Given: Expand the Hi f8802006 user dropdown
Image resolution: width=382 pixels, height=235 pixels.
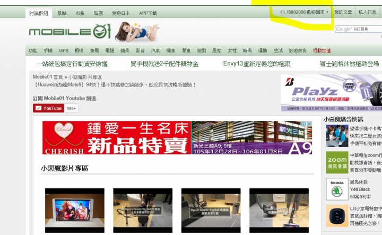Looking at the screenshot, I should coord(304,12).
